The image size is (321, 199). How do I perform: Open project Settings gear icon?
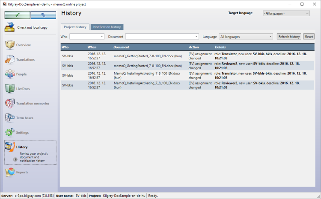pos(10,132)
